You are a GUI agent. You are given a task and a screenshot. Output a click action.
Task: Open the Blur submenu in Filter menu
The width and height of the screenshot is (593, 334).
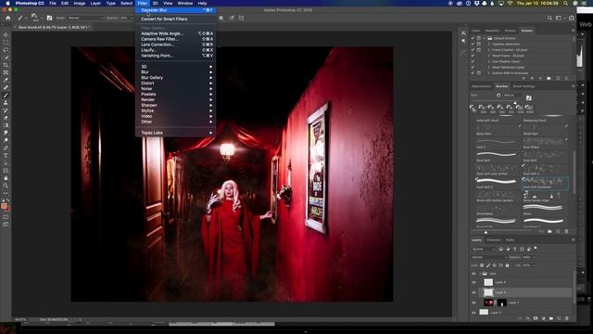tap(176, 72)
